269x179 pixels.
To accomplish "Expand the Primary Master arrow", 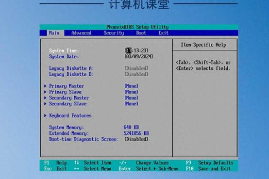I will 45,86.
